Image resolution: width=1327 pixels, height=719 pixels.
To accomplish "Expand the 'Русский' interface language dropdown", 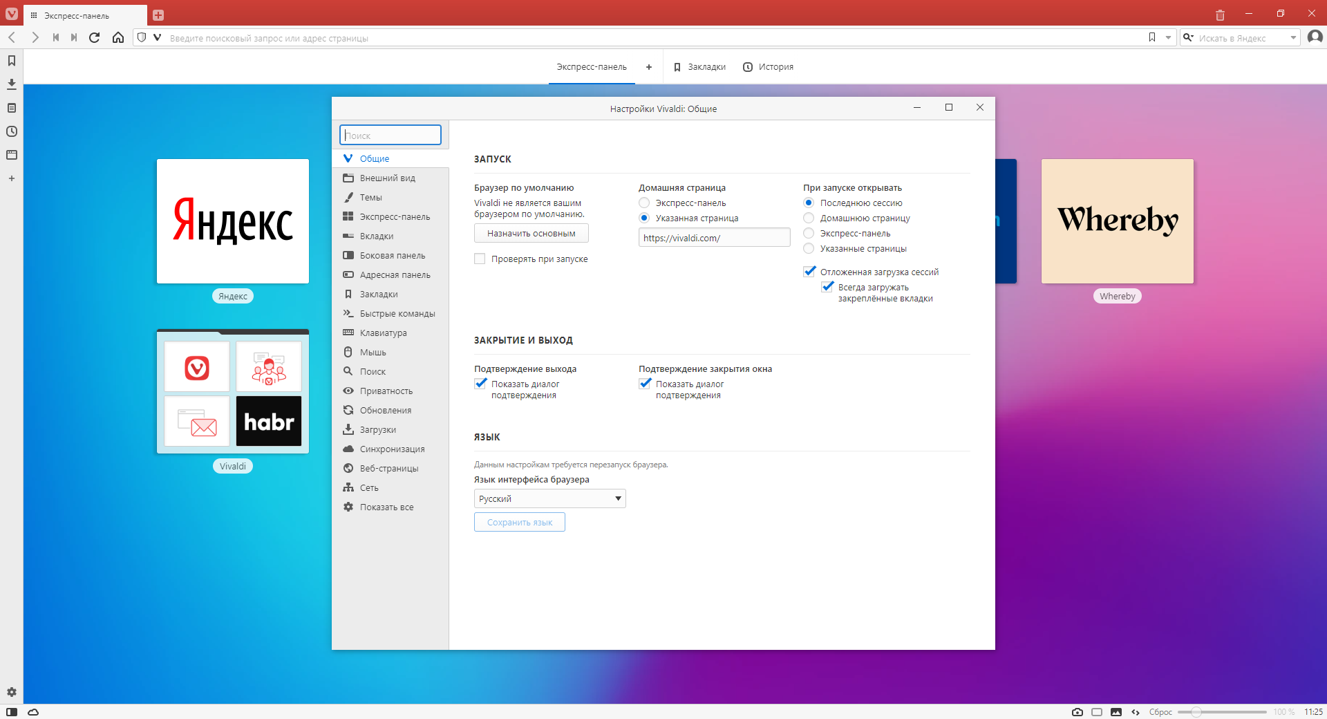I will tap(549, 498).
